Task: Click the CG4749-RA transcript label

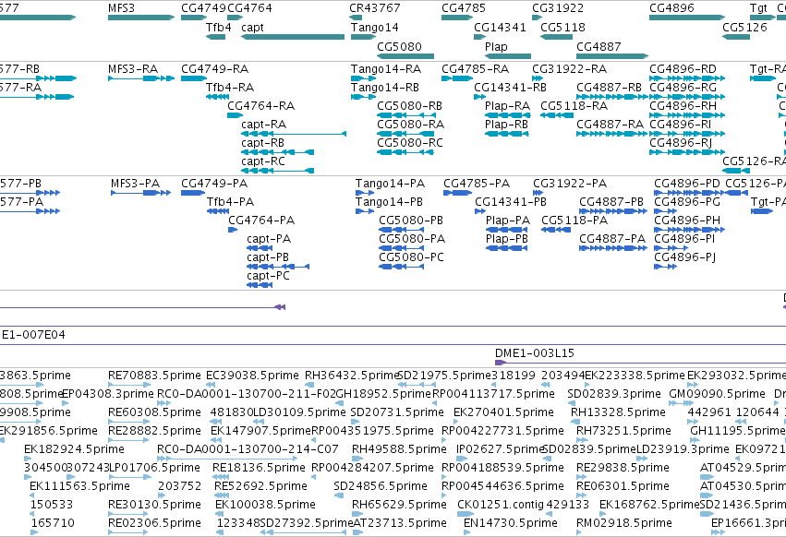Action: (x=214, y=68)
